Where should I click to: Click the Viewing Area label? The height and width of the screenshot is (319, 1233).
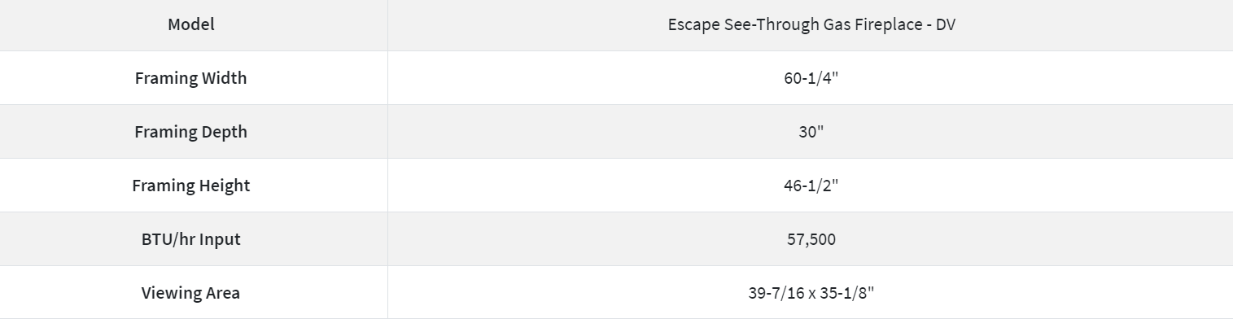pyautogui.click(x=191, y=293)
